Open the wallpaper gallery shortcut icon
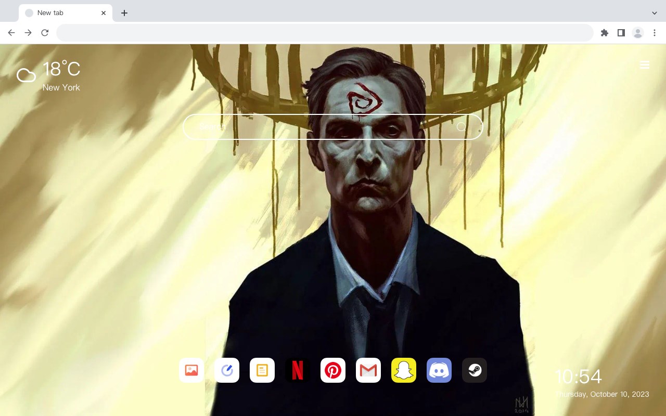This screenshot has height=416, width=666. [191, 370]
